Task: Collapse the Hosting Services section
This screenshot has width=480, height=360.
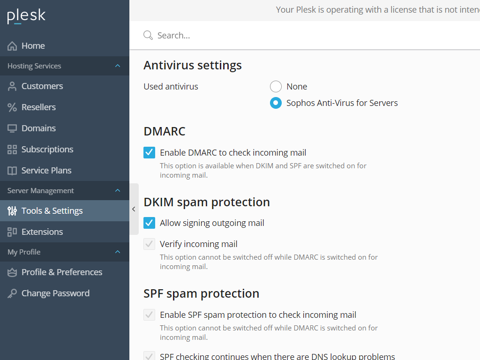Action: [x=118, y=66]
